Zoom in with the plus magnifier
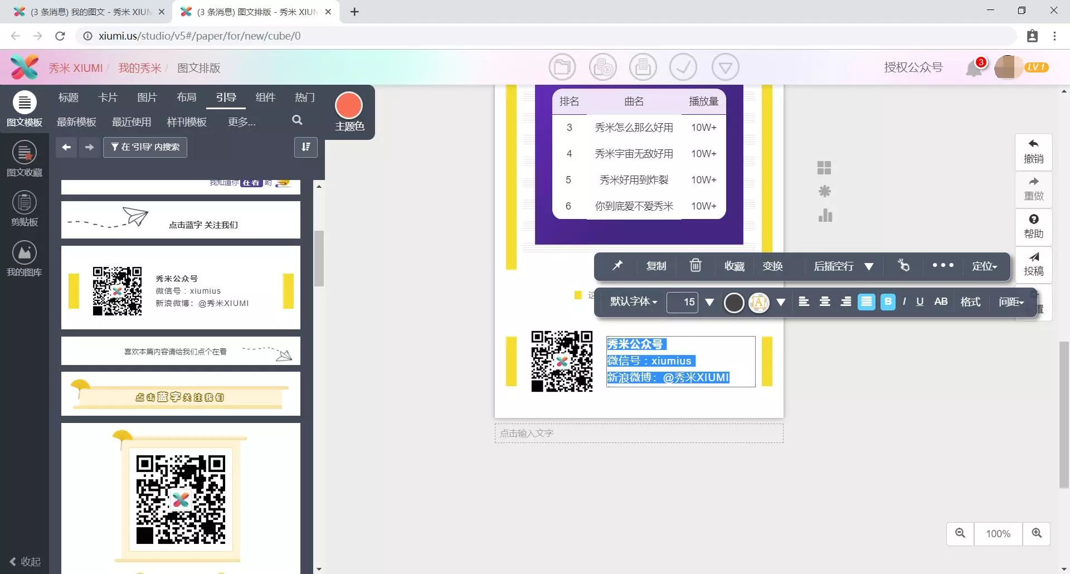 tap(1037, 533)
